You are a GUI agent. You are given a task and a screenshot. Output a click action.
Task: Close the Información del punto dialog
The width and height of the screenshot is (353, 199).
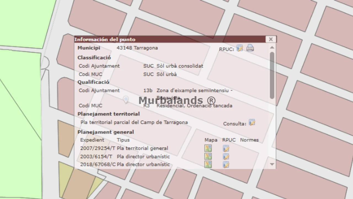[x=271, y=39]
